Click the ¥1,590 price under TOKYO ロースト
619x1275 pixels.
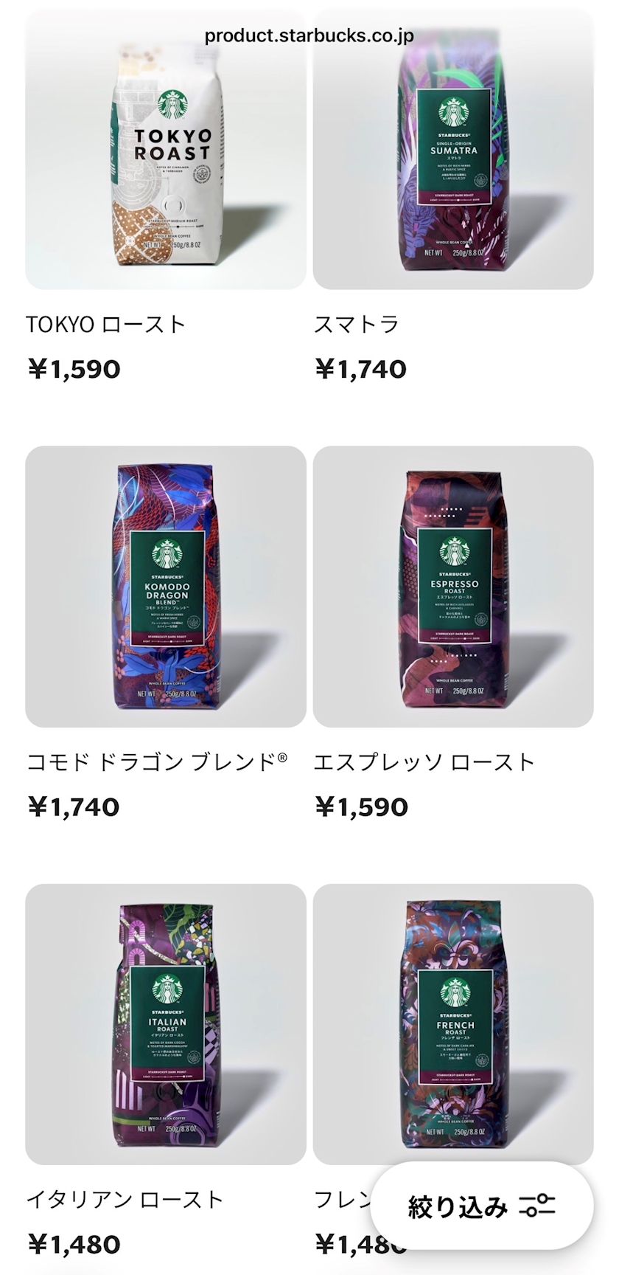74,369
